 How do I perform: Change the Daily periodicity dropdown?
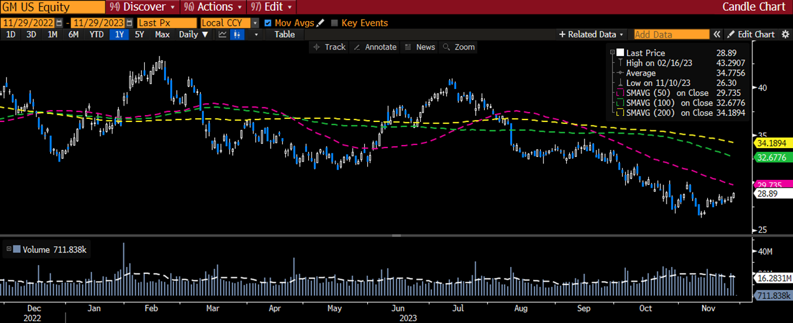pos(194,34)
